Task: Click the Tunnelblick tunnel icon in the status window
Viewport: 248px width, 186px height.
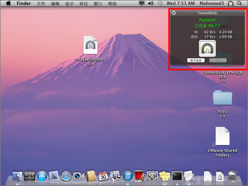Action: click(x=207, y=48)
